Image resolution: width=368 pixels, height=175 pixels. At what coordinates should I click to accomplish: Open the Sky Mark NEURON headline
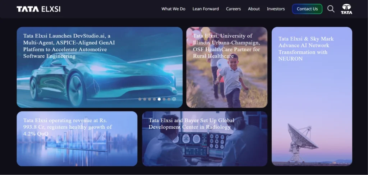click(306, 49)
